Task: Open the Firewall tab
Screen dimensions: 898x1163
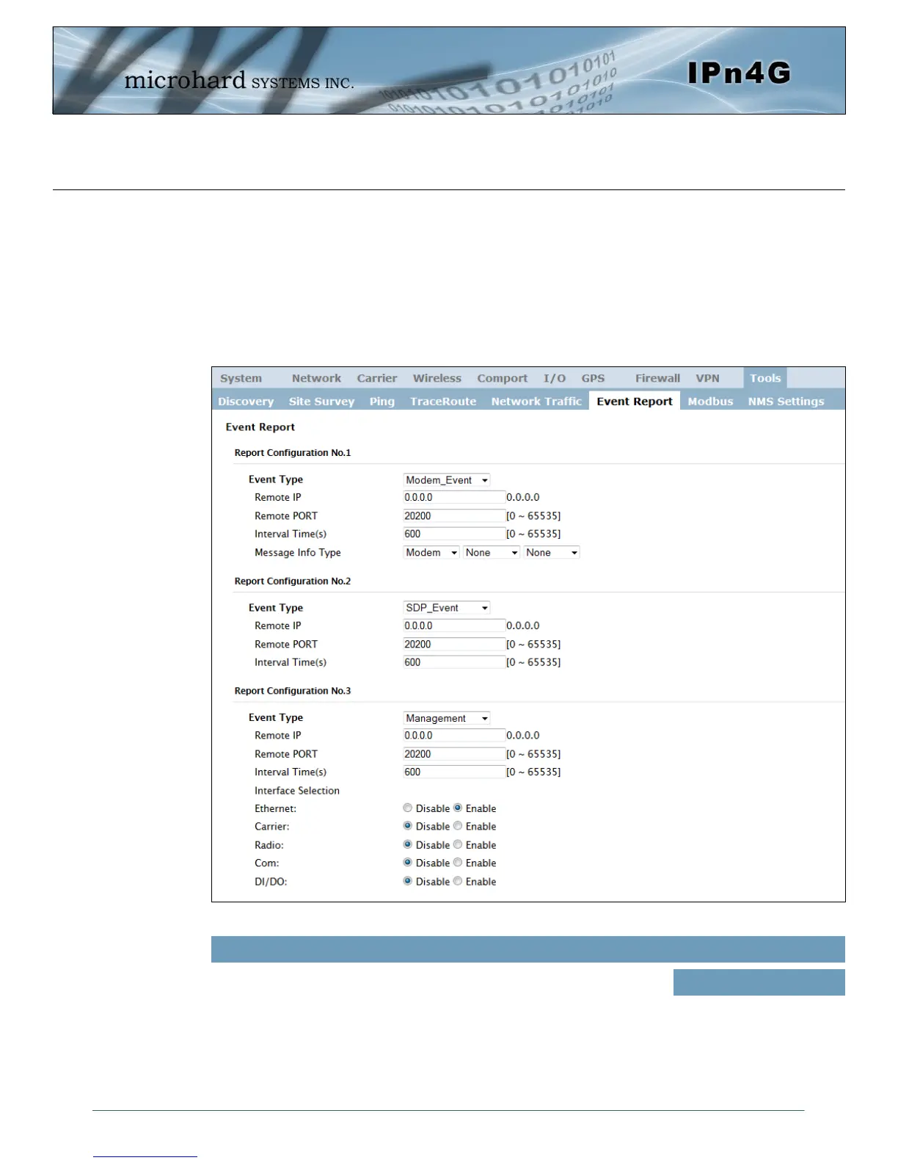Action: [657, 378]
